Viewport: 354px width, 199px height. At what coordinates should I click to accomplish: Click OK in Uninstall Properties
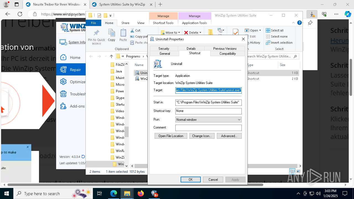191,180
